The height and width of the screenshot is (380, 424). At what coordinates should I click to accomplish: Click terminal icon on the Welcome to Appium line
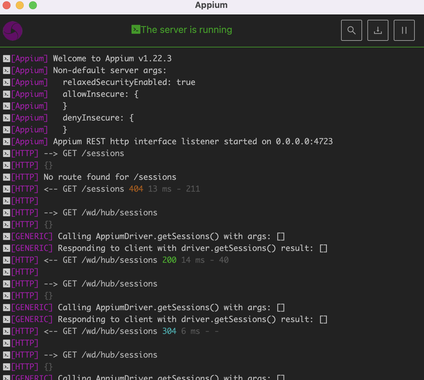click(7, 59)
